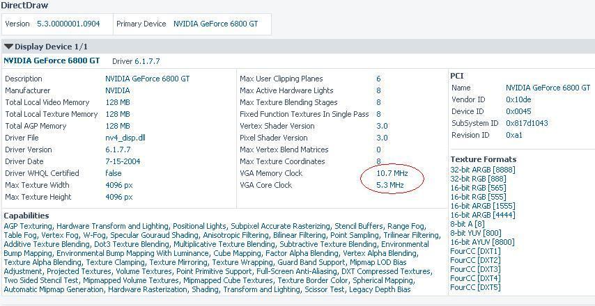Screen dimensions: 595x306
Task: Click the 8-bit YUV [800] texture format
Action: click(476, 233)
